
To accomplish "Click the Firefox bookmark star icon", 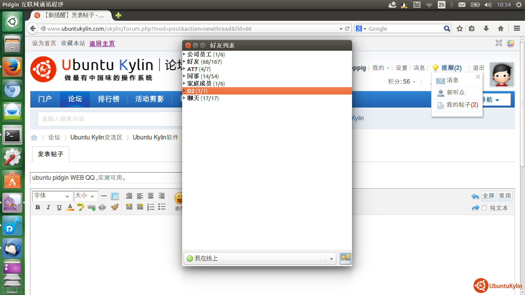I will click(460, 28).
